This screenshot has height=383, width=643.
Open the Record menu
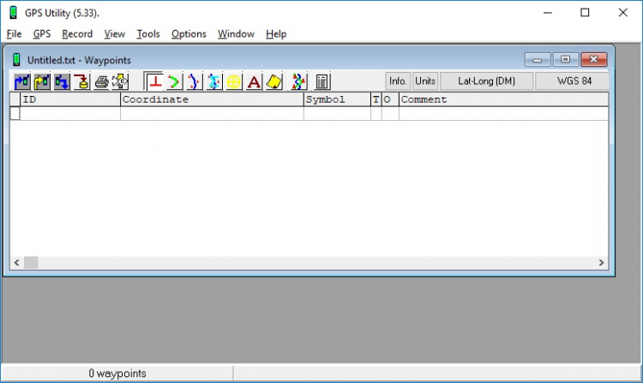[x=77, y=34]
